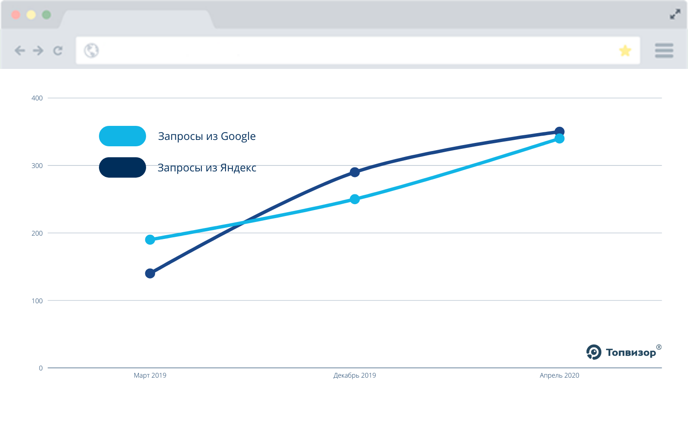The width and height of the screenshot is (688, 421).
Task: Reload the page with refresh icon
Action: (58, 51)
